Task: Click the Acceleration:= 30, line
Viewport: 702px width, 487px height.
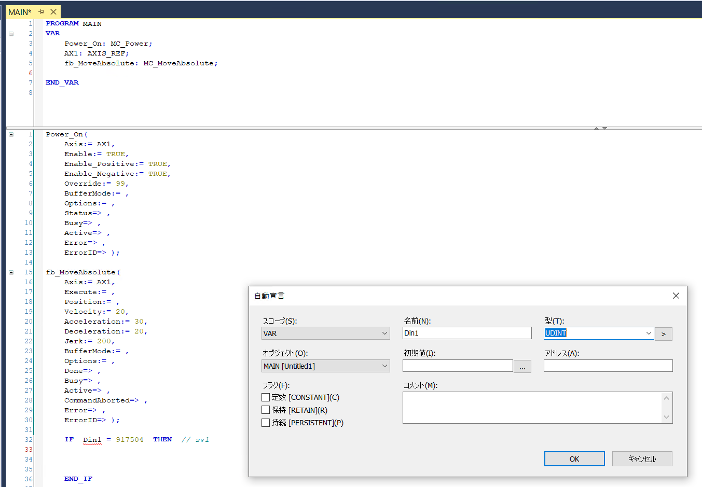Action: pyautogui.click(x=106, y=322)
